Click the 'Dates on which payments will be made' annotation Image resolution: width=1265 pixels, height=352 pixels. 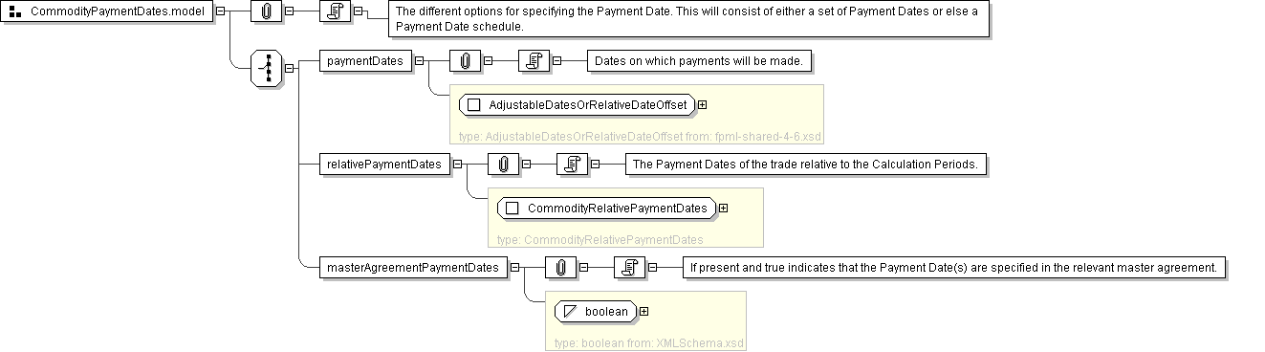[703, 61]
